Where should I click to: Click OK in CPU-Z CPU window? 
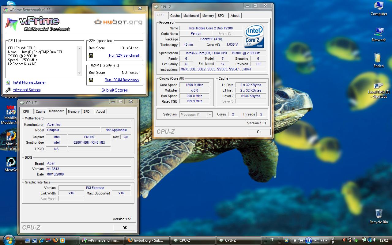tap(259, 132)
